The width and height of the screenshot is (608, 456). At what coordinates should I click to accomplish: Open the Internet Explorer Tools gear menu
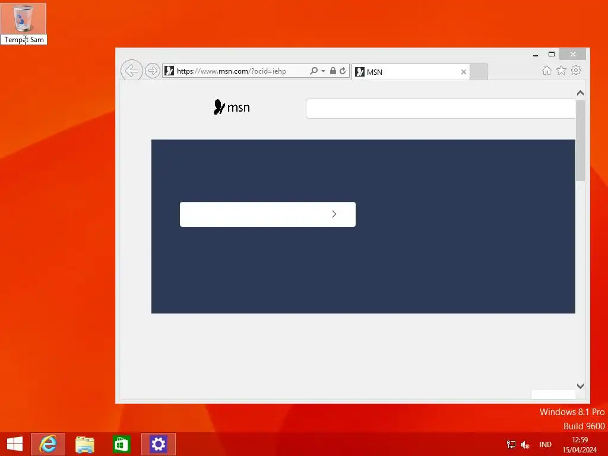[576, 70]
